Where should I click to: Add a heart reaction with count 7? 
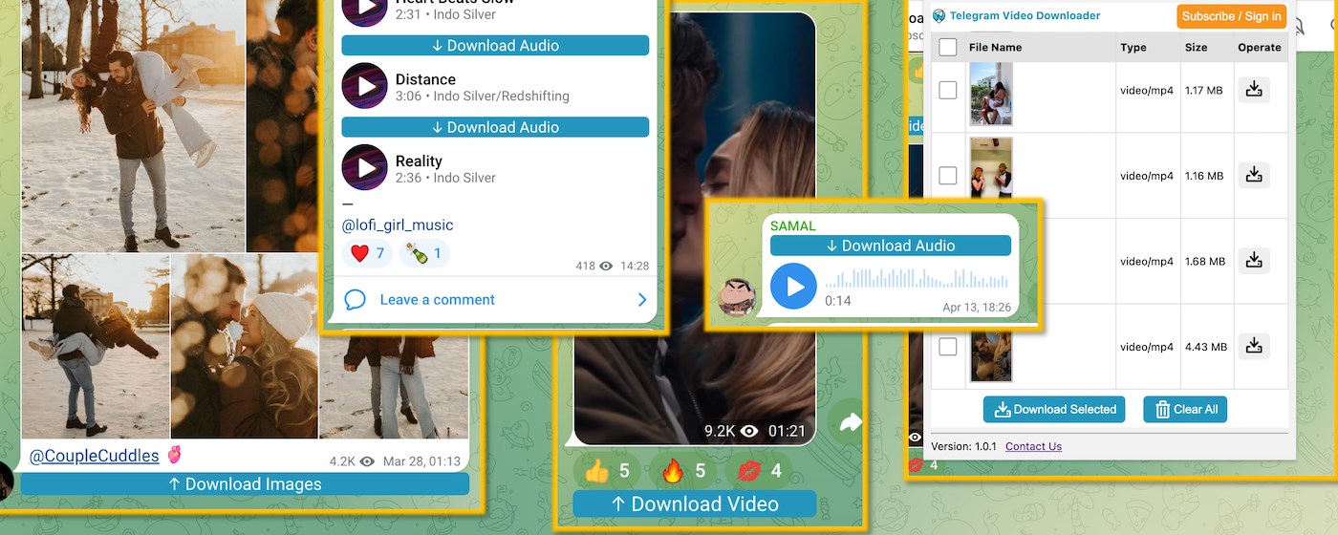click(367, 253)
